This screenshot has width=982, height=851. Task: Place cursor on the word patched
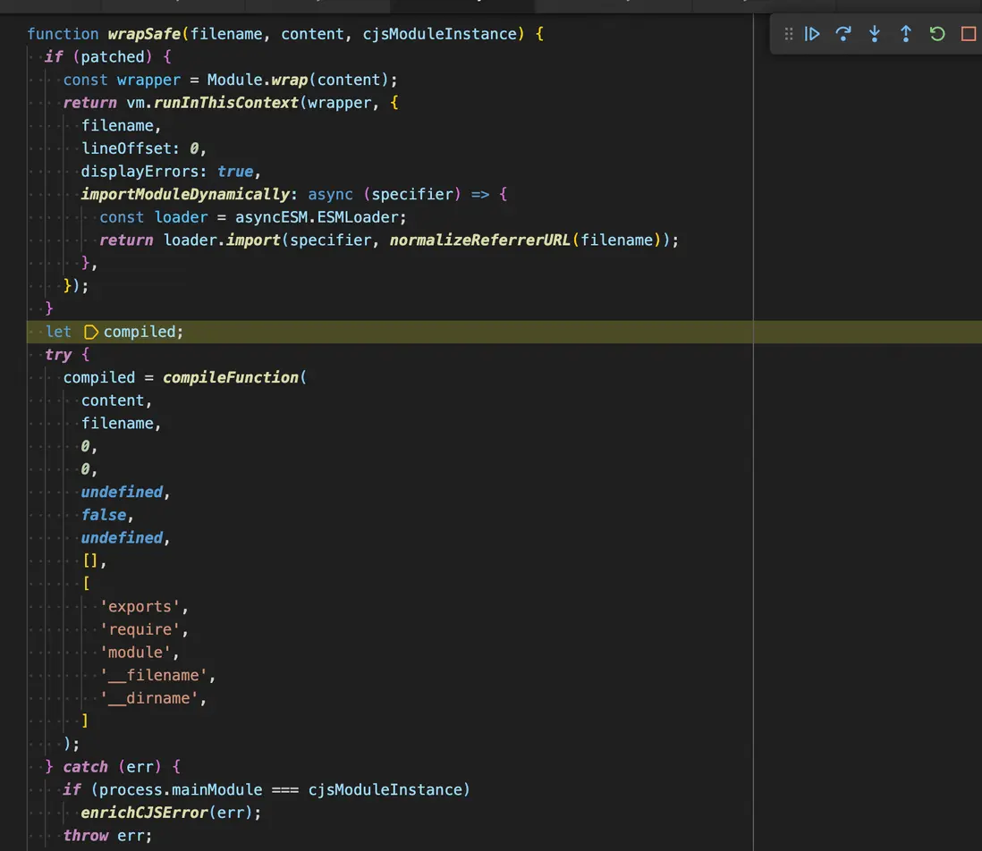[x=112, y=57]
